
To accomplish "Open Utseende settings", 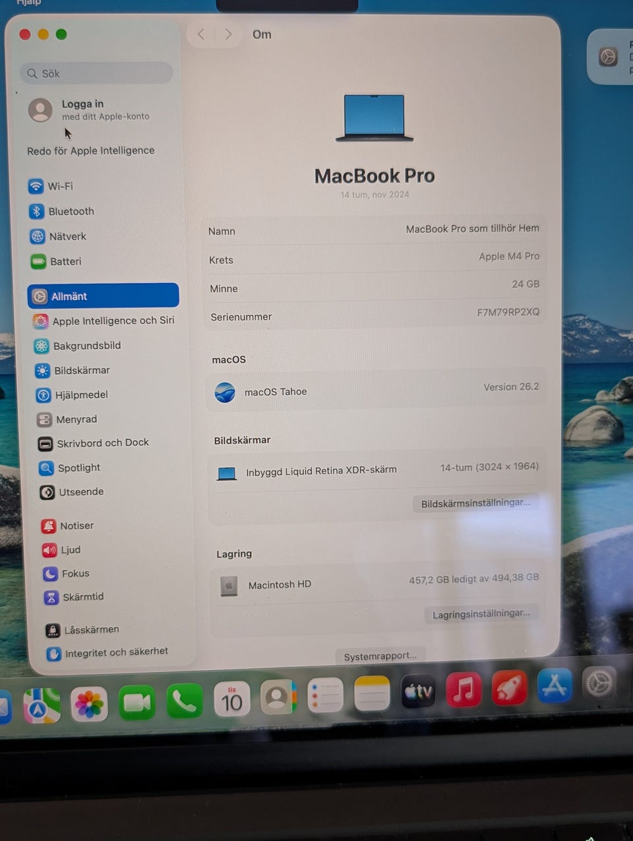I will tap(72, 492).
